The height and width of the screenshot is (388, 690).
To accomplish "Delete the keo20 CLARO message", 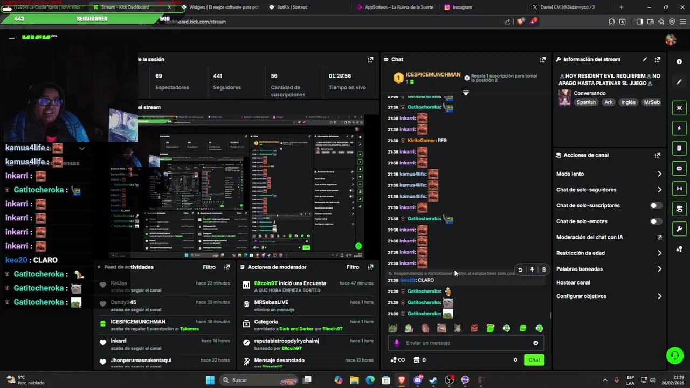I will 544,269.
